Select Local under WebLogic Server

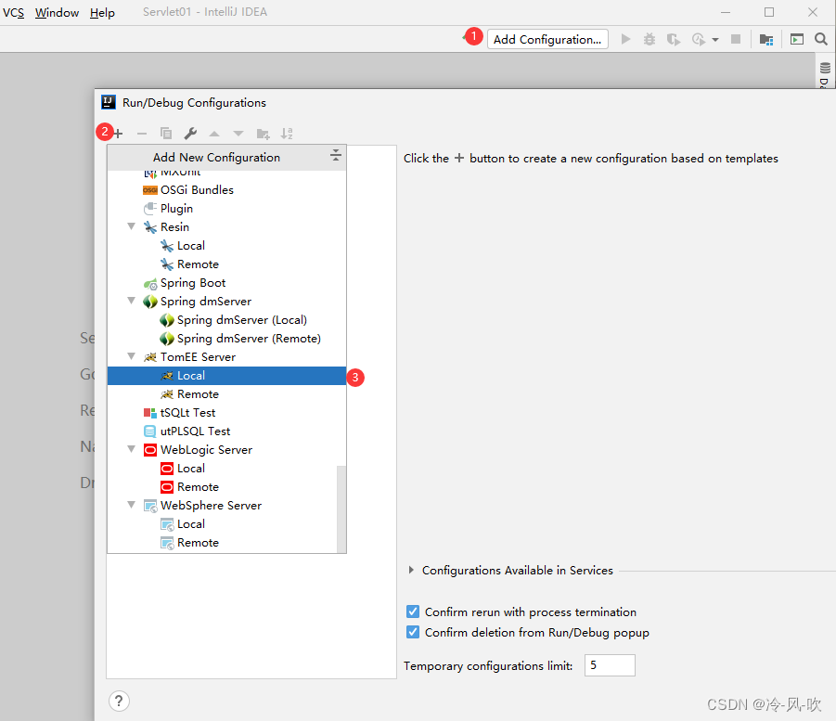[x=226, y=469]
